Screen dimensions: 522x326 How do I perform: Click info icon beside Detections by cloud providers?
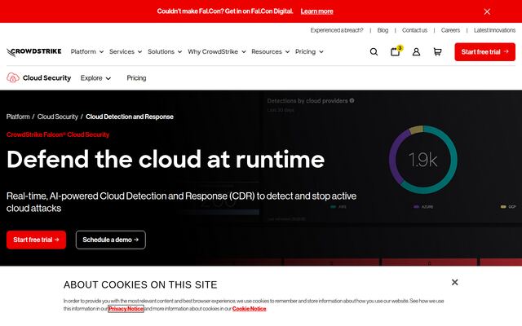352,100
